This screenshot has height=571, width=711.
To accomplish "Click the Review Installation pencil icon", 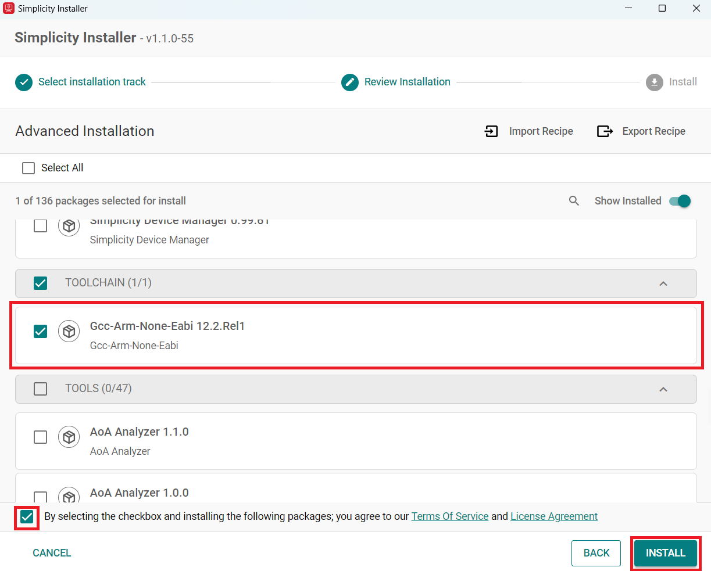I will 350,82.
